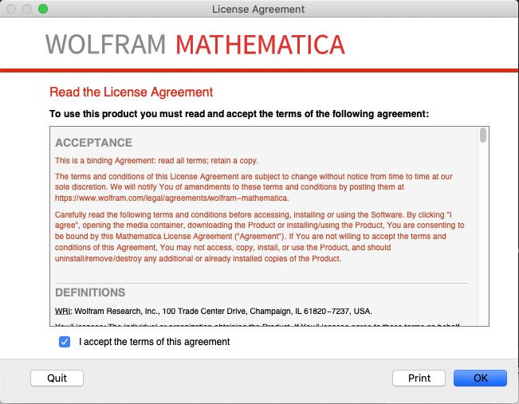Click the 'Carefully read the following terms' paragraph
Screen dimensions: 519x404
(x=260, y=237)
